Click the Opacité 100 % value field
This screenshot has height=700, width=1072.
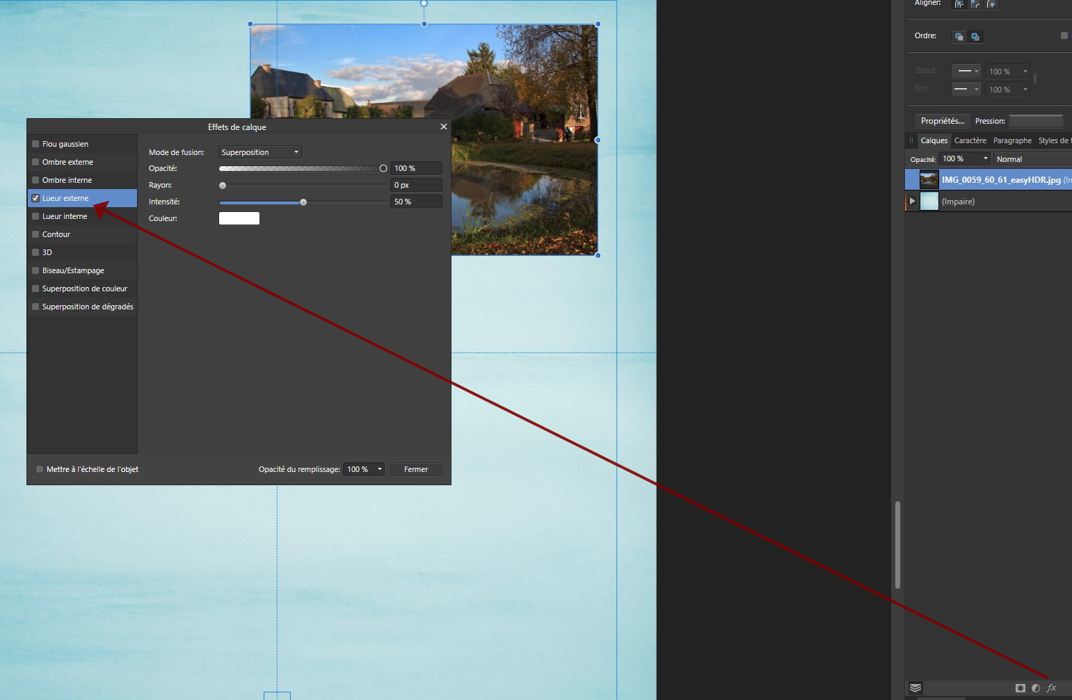tap(417, 168)
